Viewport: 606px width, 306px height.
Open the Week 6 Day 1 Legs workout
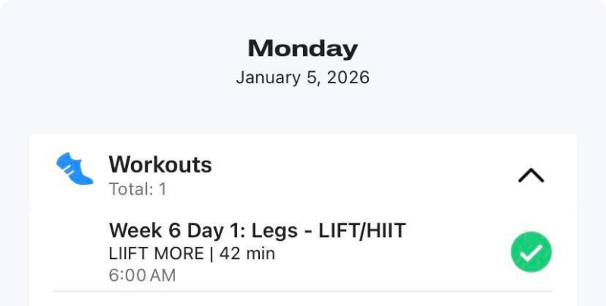coord(258,231)
